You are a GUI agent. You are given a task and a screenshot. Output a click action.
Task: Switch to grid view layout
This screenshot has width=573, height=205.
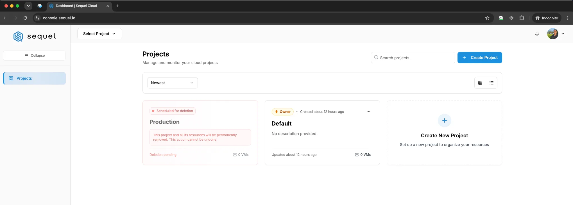480,83
